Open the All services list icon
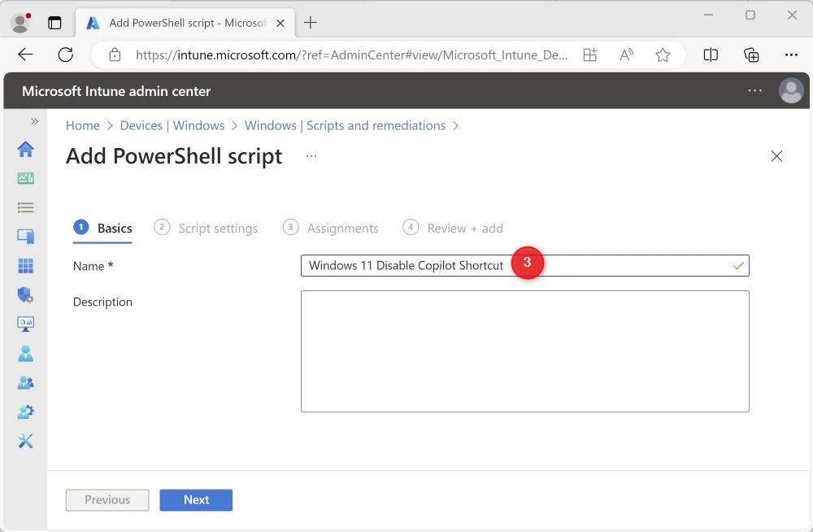The image size is (813, 532). click(25, 207)
